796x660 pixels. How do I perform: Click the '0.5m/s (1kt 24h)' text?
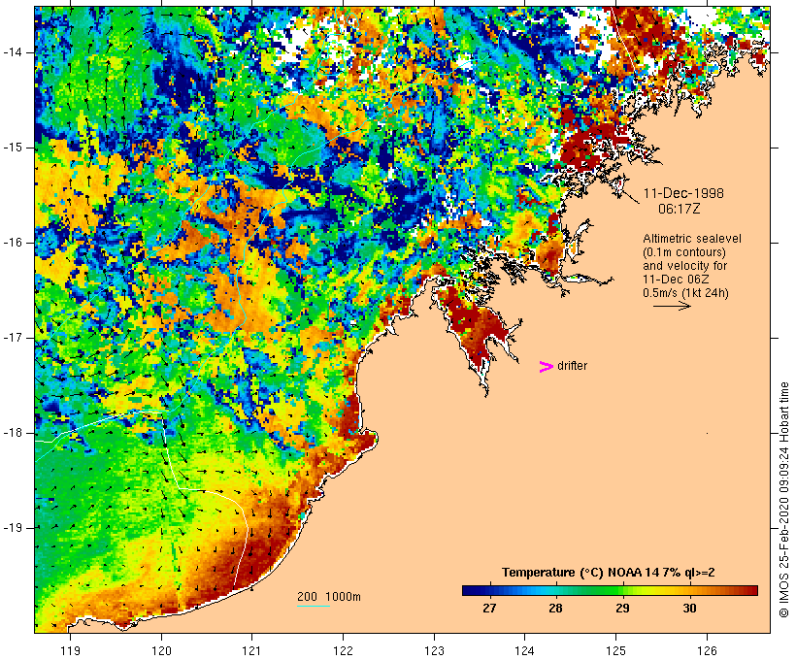click(x=685, y=293)
